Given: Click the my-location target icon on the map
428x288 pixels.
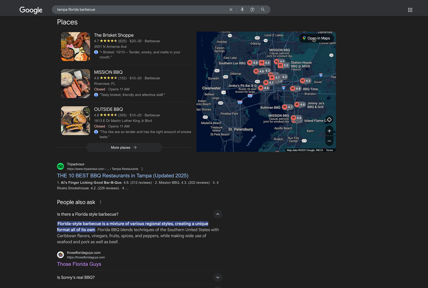Looking at the screenshot, I should click(329, 120).
